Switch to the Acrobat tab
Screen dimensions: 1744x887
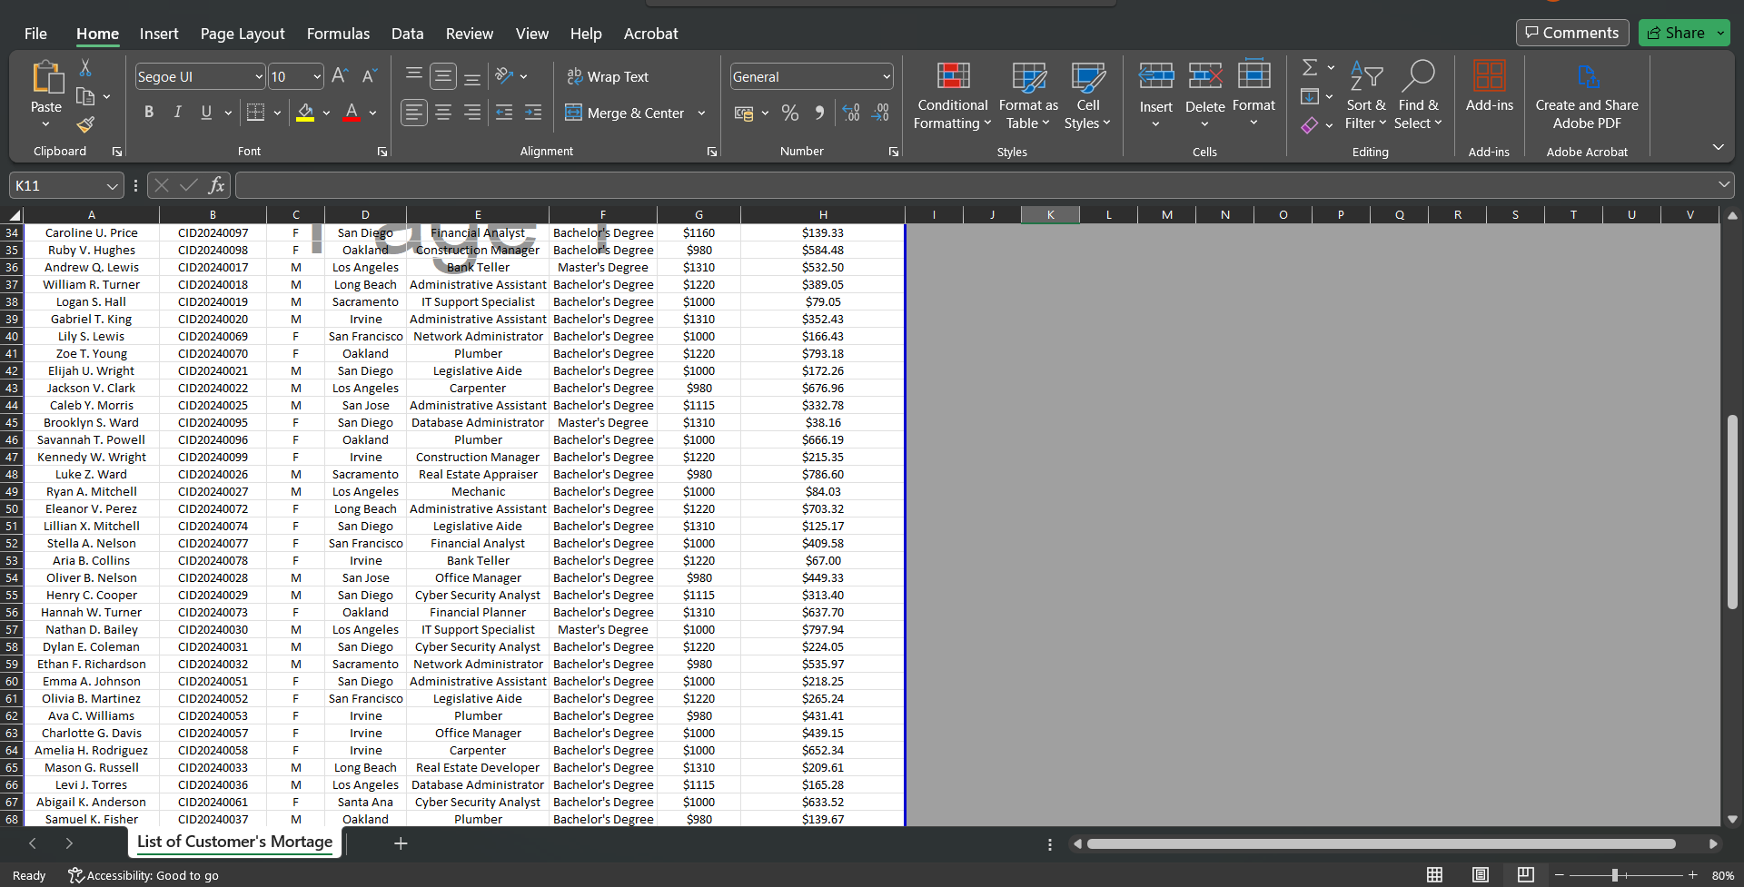coord(650,34)
